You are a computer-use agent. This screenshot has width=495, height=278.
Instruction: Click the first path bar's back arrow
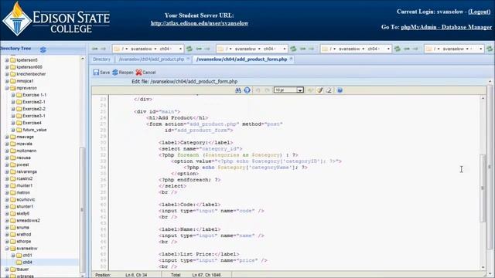[94, 49]
